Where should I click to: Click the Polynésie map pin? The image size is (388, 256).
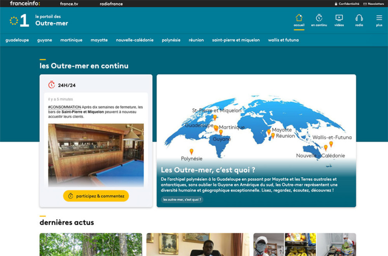191,151
